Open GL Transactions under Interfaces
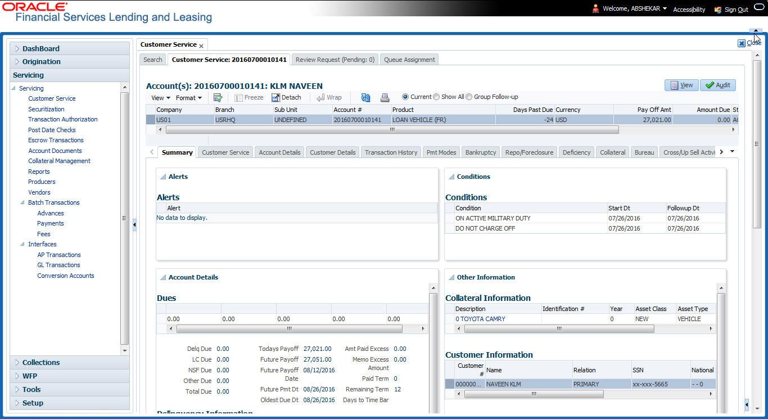 [x=58, y=265]
